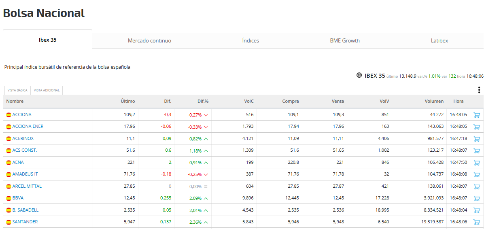Open the BME Growth tab
The image size is (484, 229).
(345, 41)
